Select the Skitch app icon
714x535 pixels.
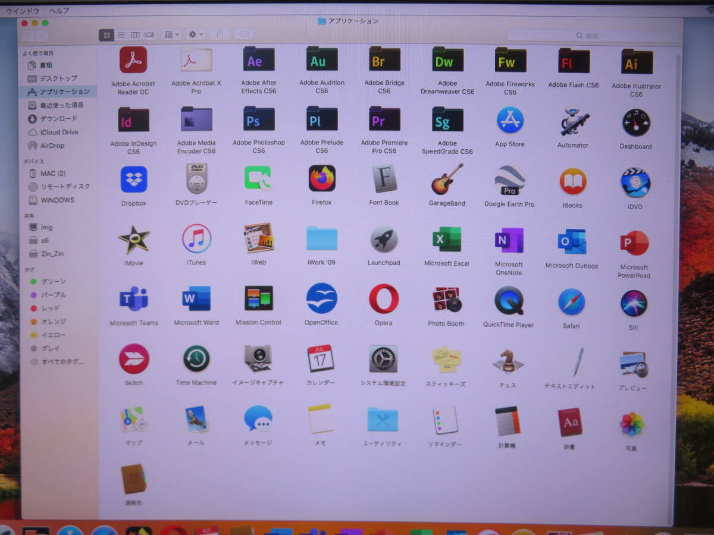click(133, 359)
